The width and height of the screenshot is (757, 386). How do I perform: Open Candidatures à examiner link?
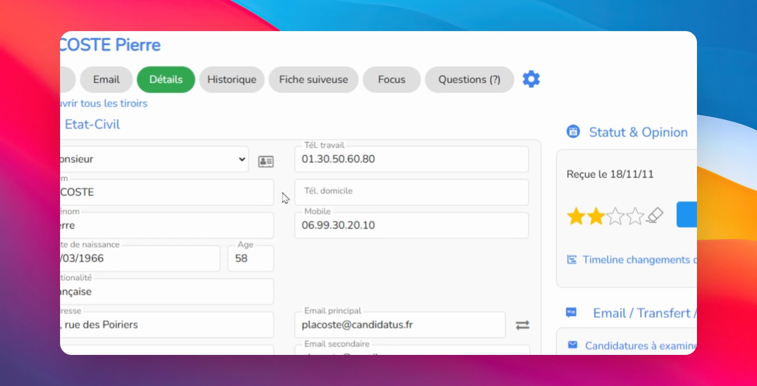tap(641, 346)
